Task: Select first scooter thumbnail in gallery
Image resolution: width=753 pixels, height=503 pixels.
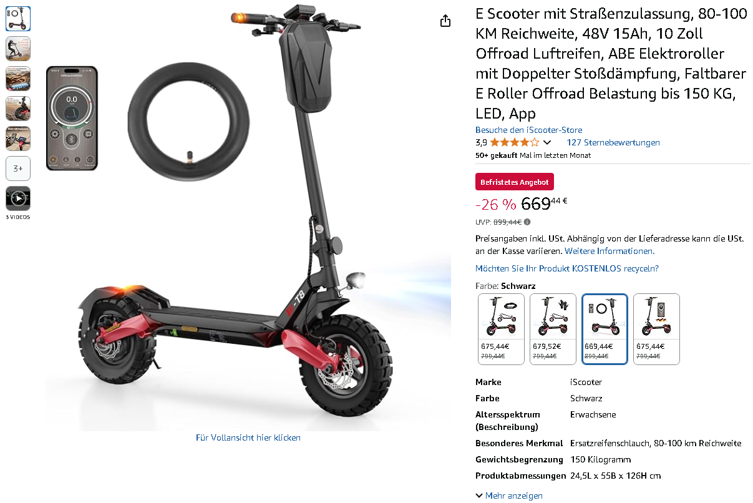Action: tap(18, 19)
